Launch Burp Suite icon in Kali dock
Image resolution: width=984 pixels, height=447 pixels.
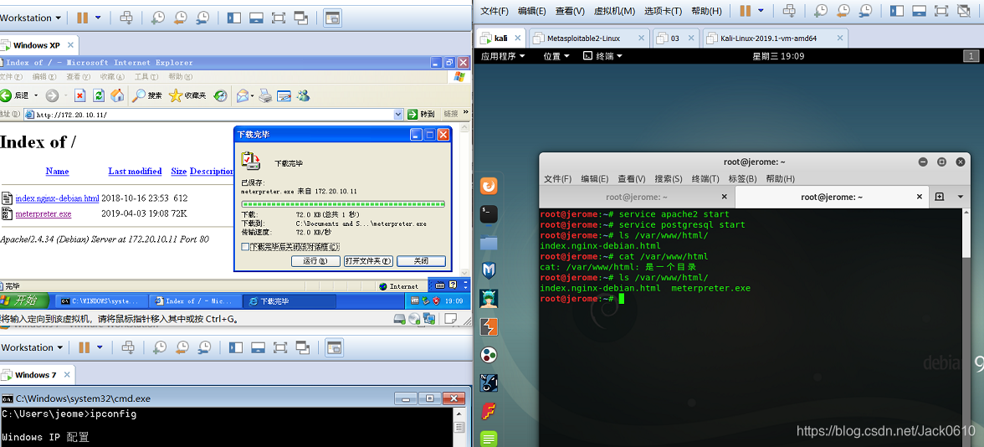(489, 327)
